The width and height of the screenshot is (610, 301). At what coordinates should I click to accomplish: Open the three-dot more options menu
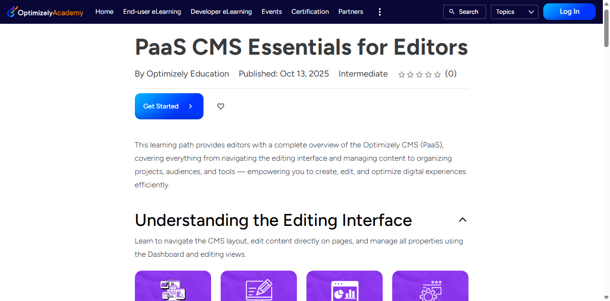point(379,12)
